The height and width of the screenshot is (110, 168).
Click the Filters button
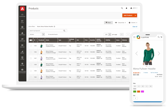click(x=108, y=23)
